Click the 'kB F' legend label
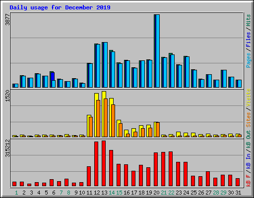This screenshot has width=254, height=198. pyautogui.click(x=248, y=181)
